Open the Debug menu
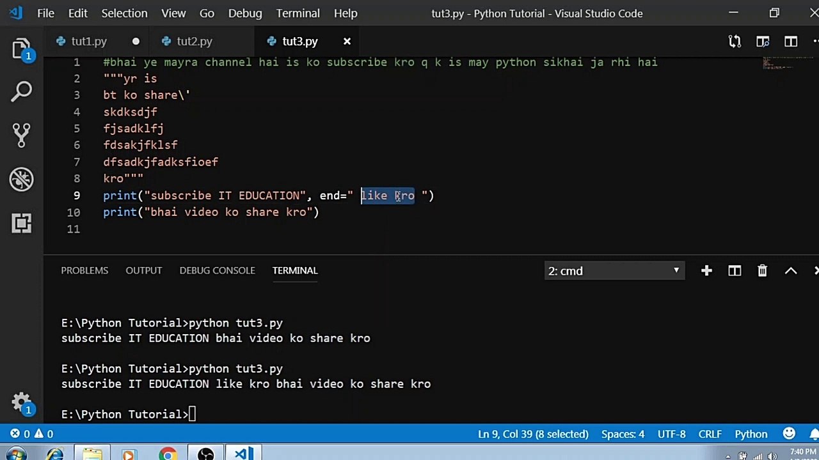 pyautogui.click(x=245, y=13)
